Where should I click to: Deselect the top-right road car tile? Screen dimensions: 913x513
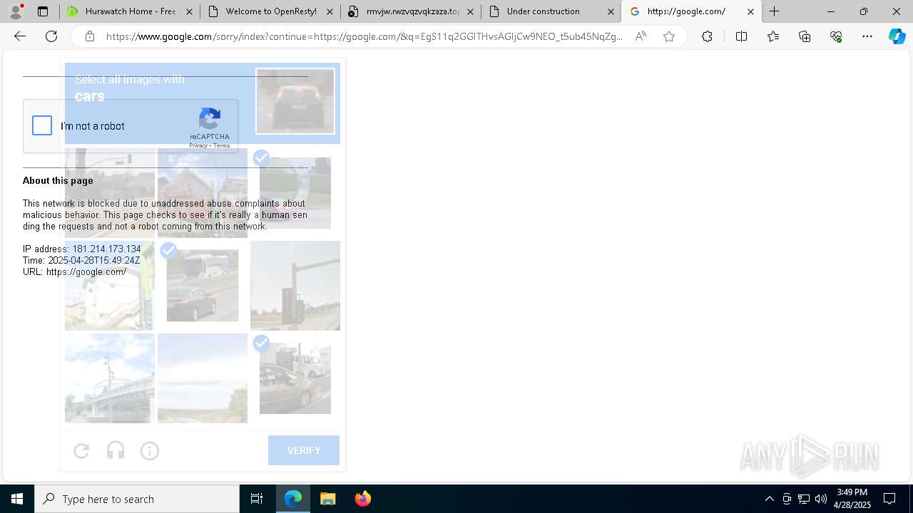[x=295, y=193]
